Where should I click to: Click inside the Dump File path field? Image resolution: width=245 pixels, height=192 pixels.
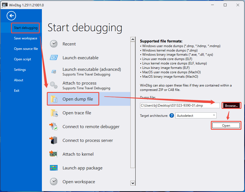coord(179,105)
